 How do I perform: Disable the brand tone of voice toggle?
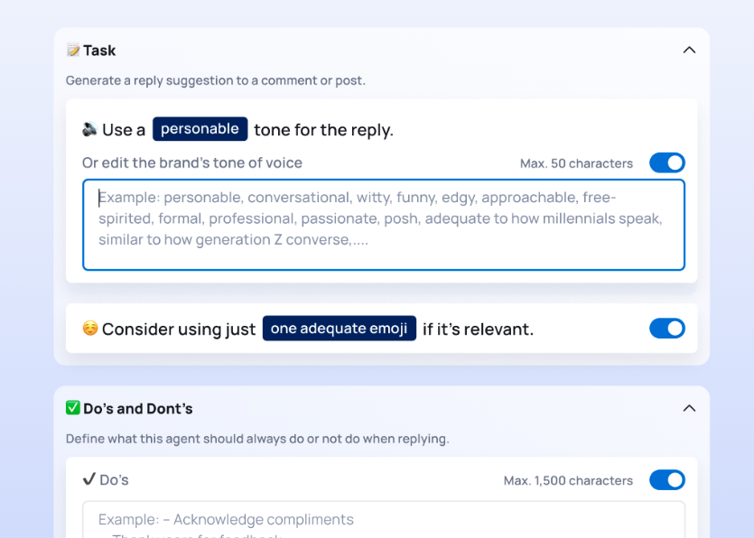pos(666,162)
